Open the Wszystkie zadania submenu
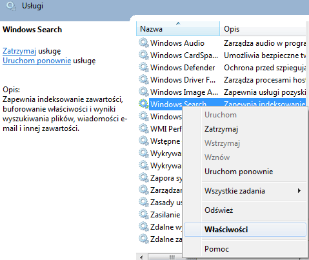The width and height of the screenshot is (309, 260). point(245,191)
